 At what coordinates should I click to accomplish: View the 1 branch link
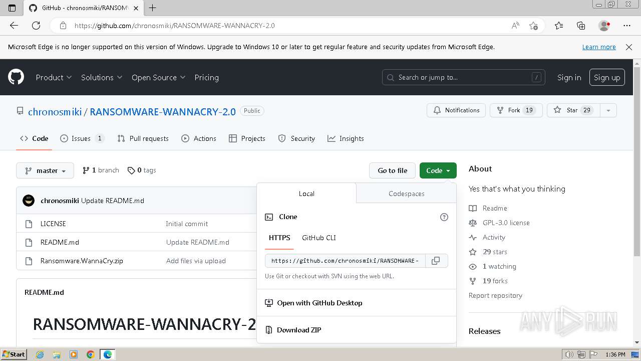click(x=101, y=170)
